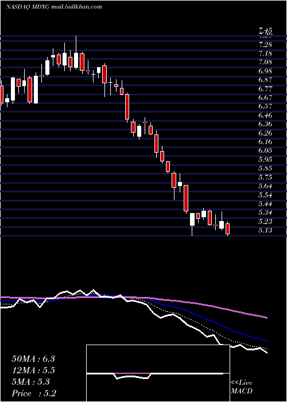Click the 5.13 price axis label

tap(265, 230)
